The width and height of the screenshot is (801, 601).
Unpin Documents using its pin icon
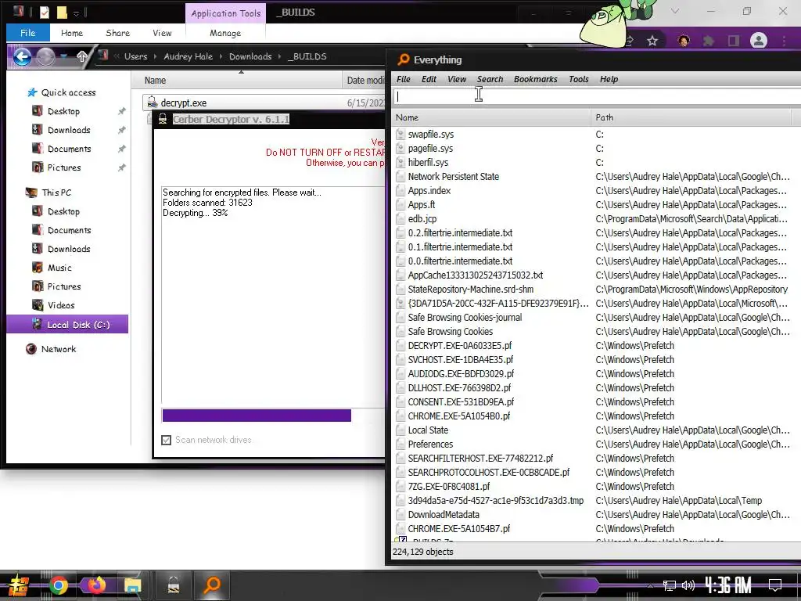tap(121, 149)
